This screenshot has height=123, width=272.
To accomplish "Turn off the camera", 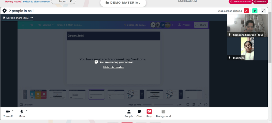I will pyautogui.click(x=8, y=114).
